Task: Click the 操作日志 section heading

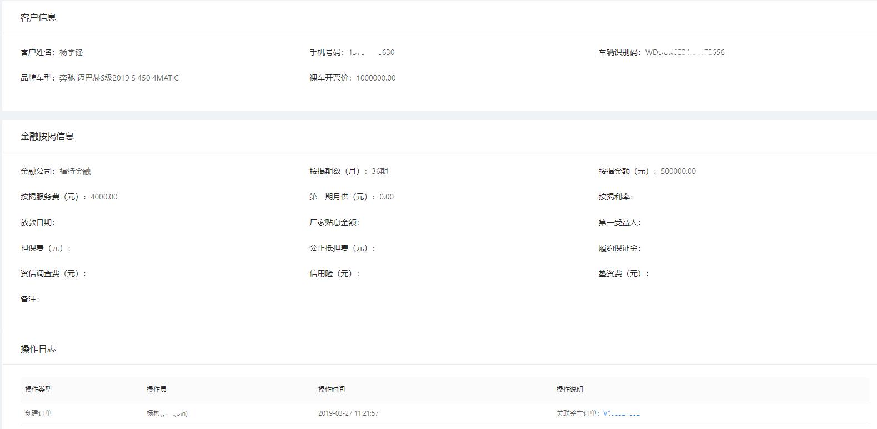Action: click(38, 348)
